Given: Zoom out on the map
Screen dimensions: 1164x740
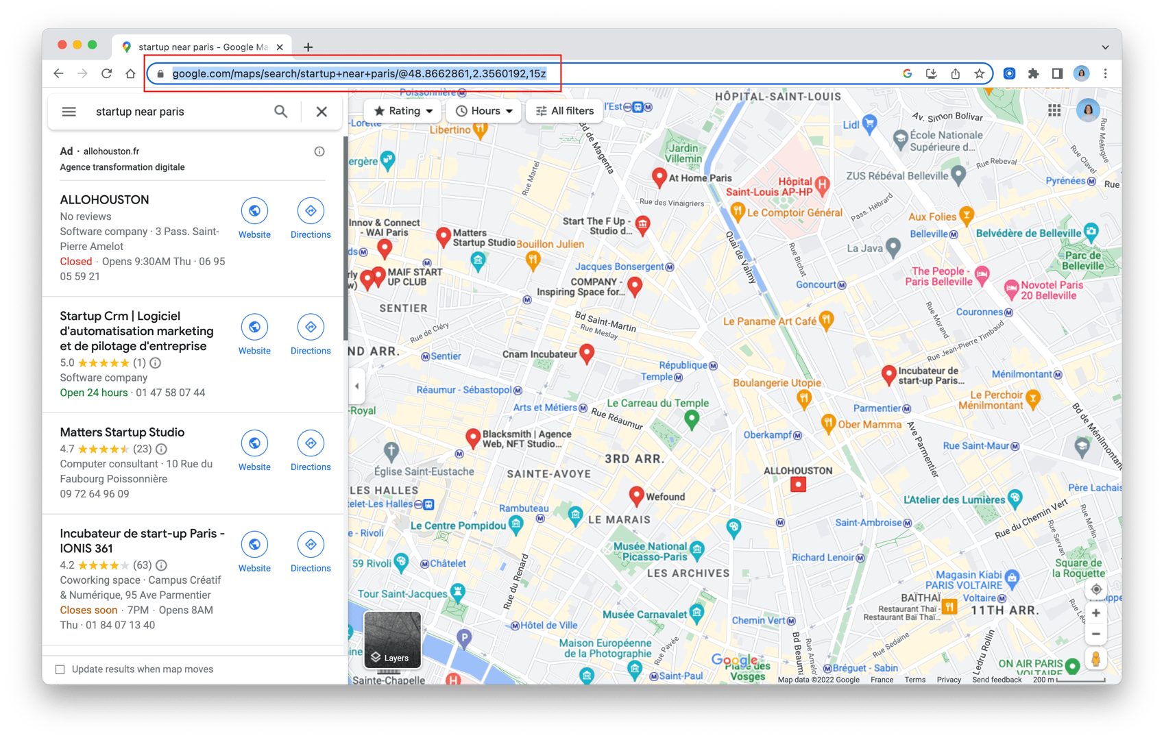Looking at the screenshot, I should point(1096,634).
